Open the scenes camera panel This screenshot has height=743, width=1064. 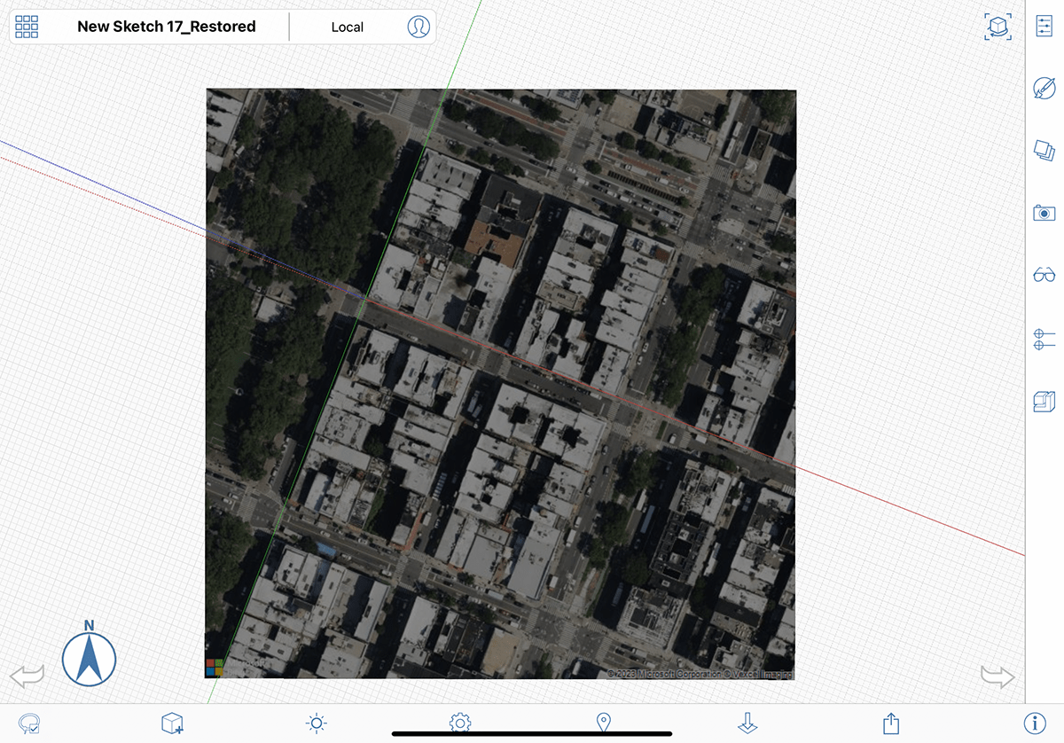point(1044,213)
